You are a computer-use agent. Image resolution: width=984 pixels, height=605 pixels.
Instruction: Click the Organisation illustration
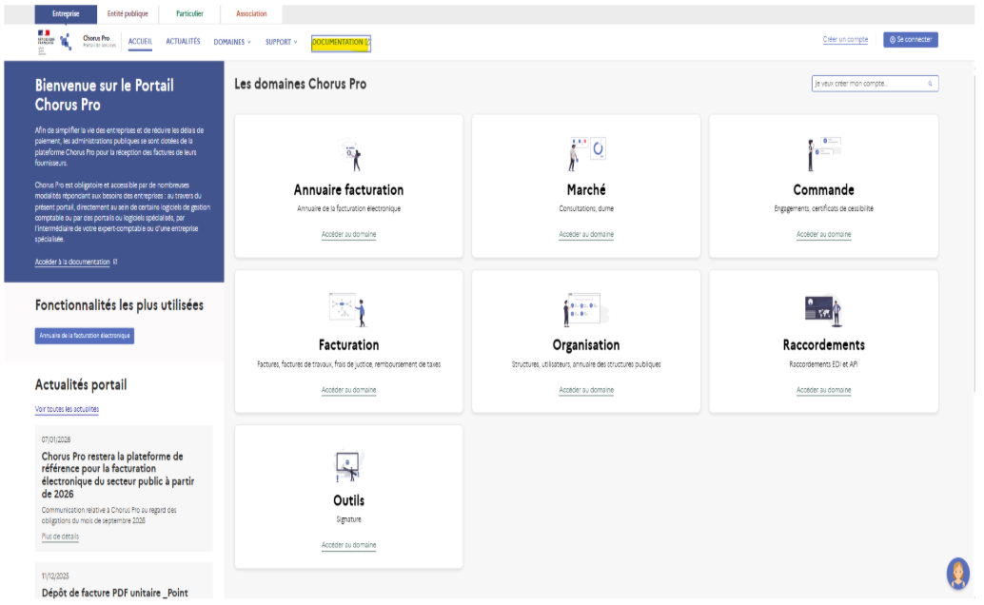[x=585, y=309]
